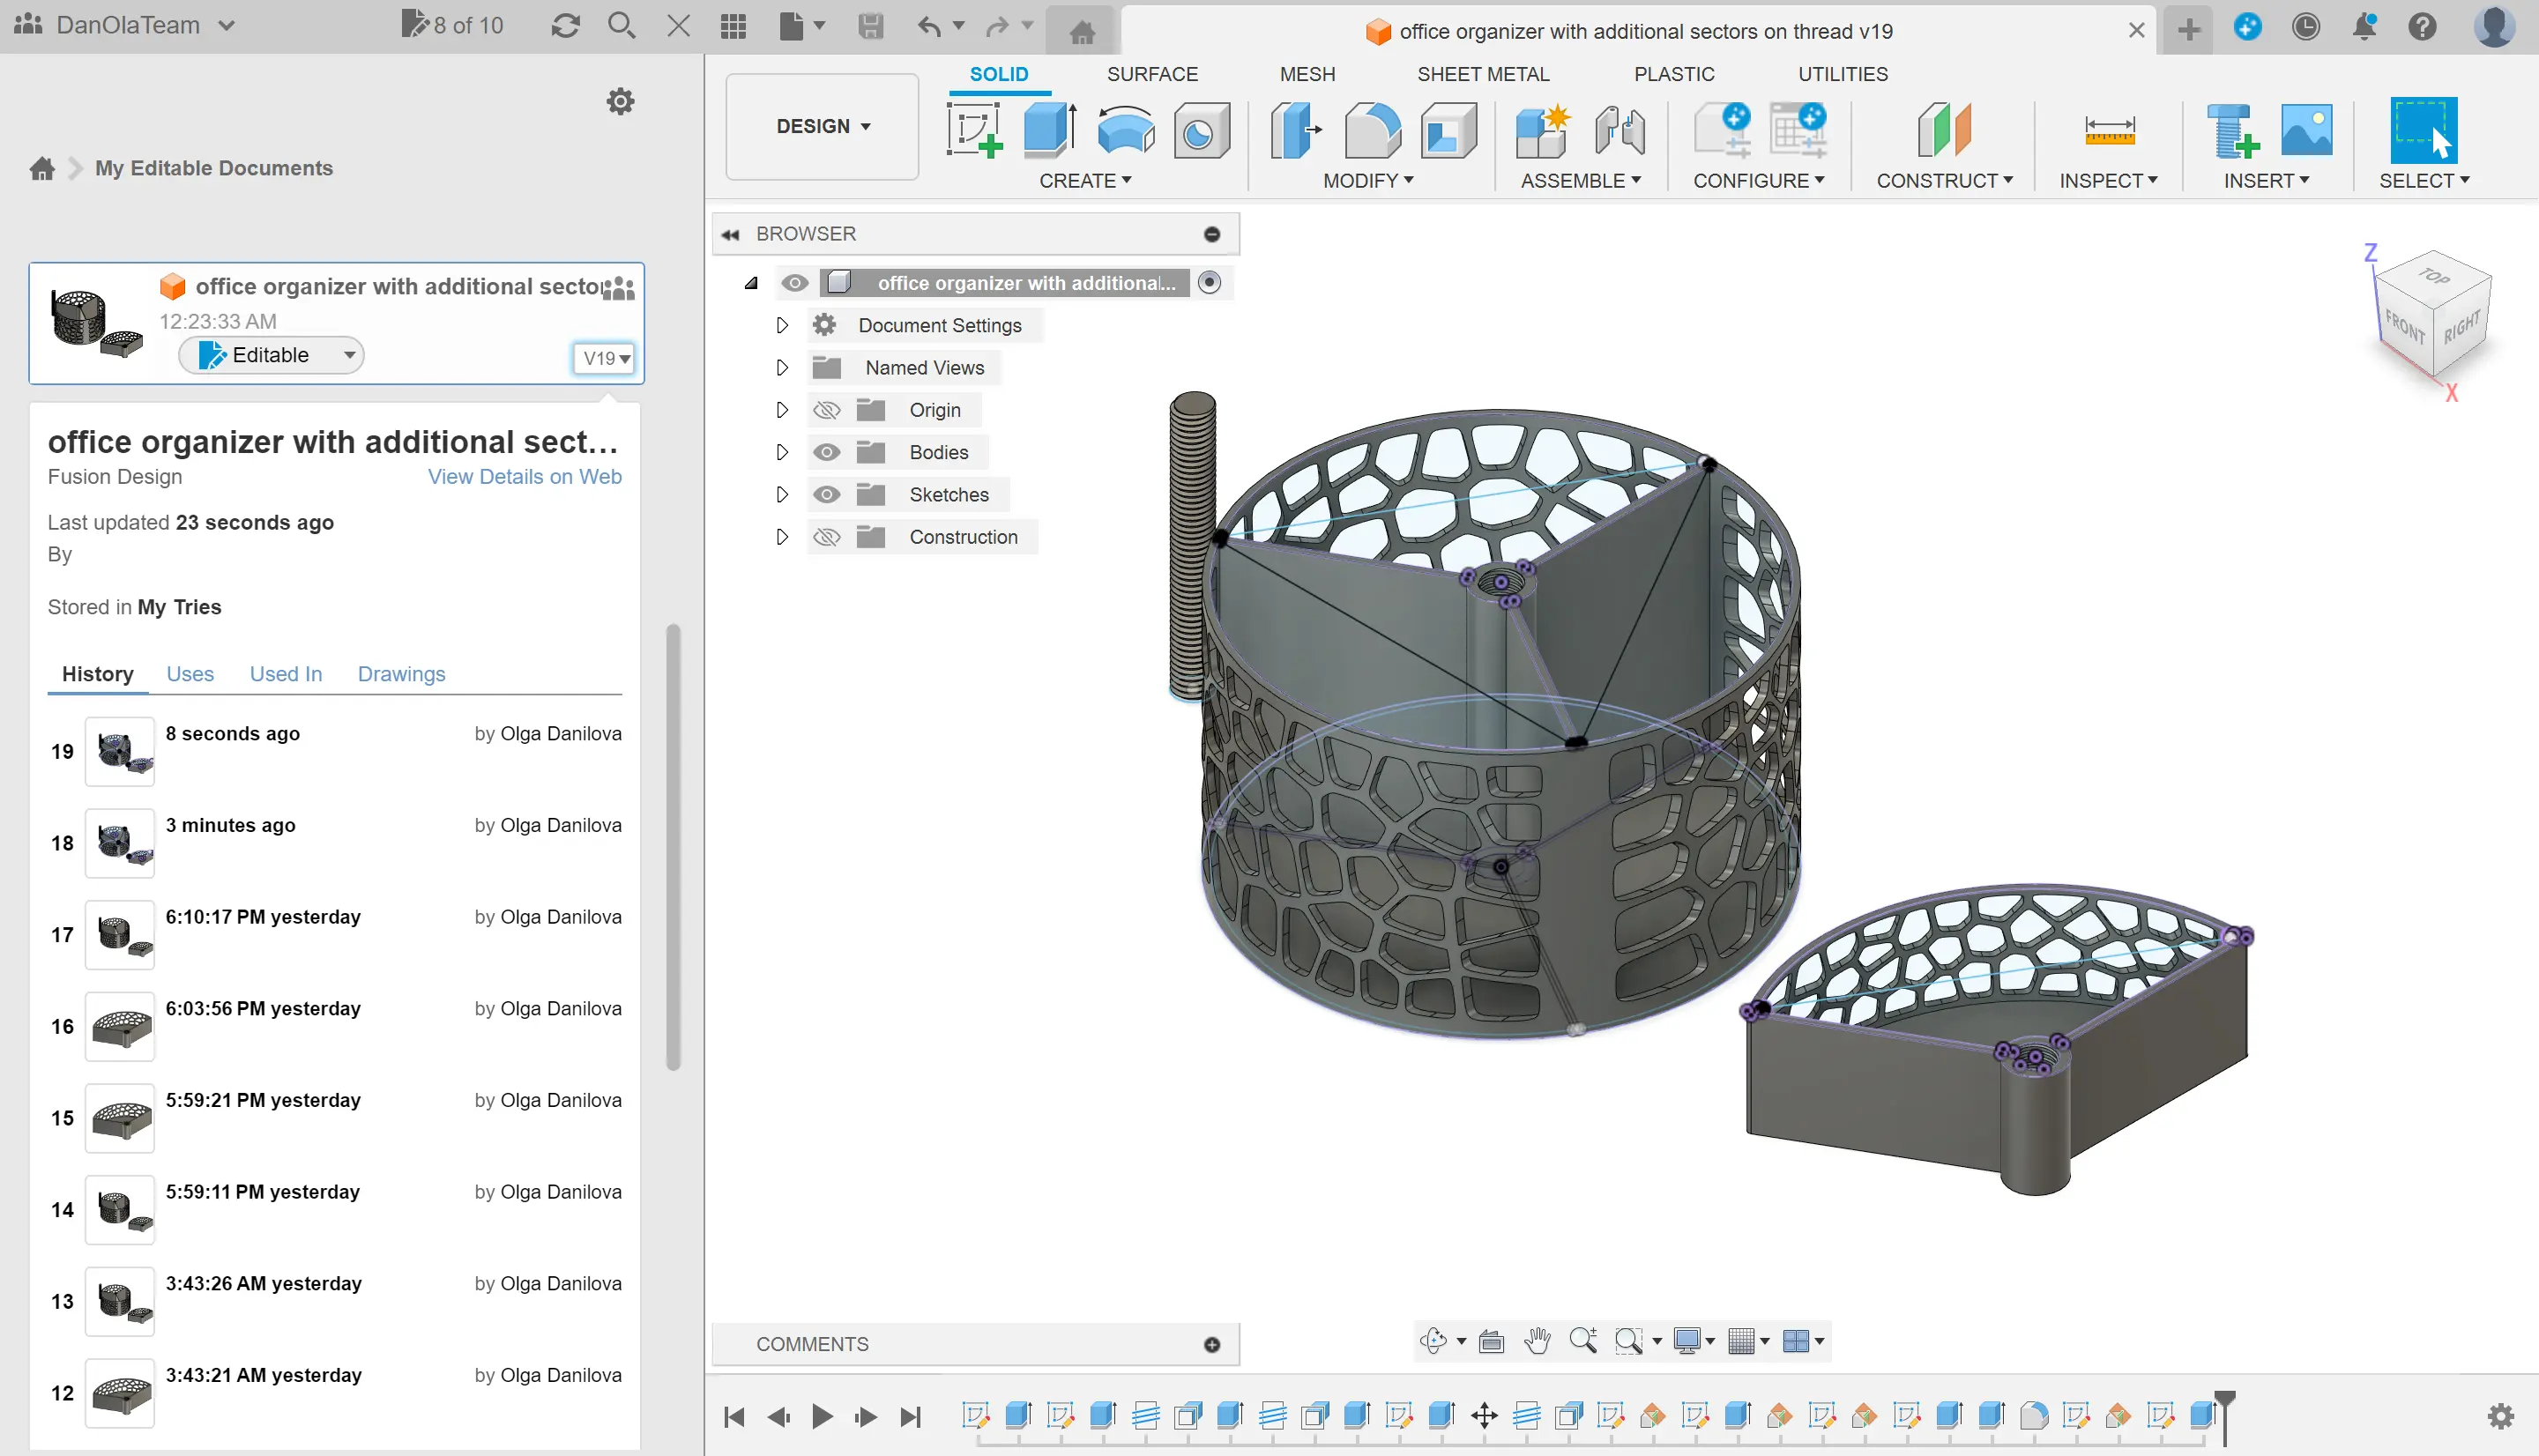Screen dimensions: 2539x1456
Task: Refresh the data panel
Action: [x=566, y=25]
